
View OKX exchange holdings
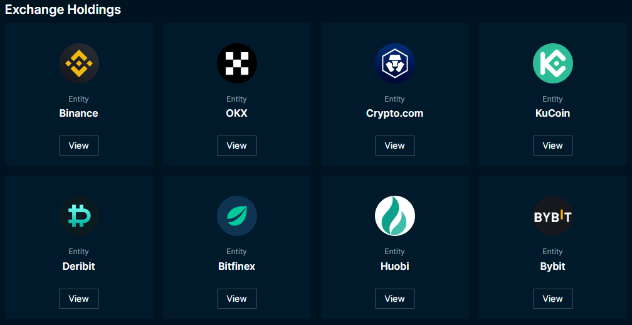pyautogui.click(x=236, y=146)
